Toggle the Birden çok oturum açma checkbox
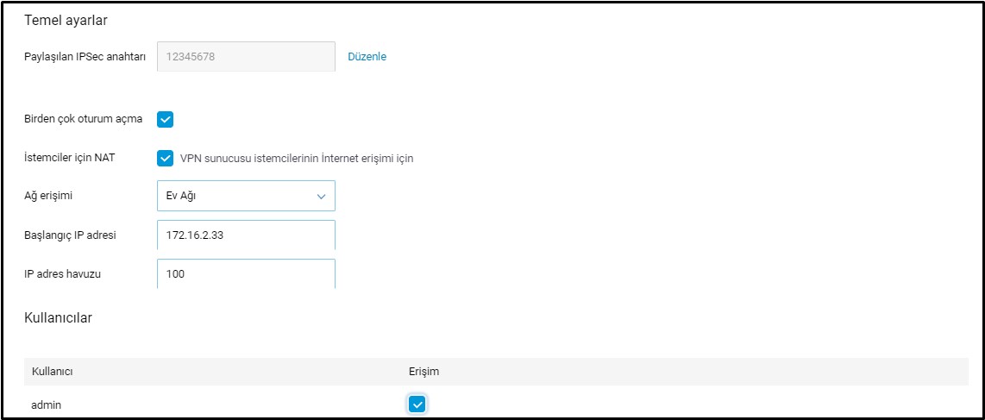 pyautogui.click(x=166, y=119)
